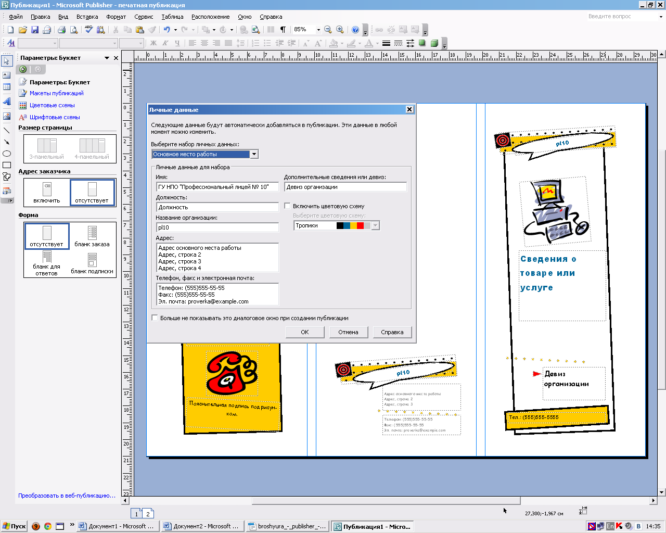Viewport: 666px width, 533px height.
Task: Open the Расположение menu
Action: point(210,17)
